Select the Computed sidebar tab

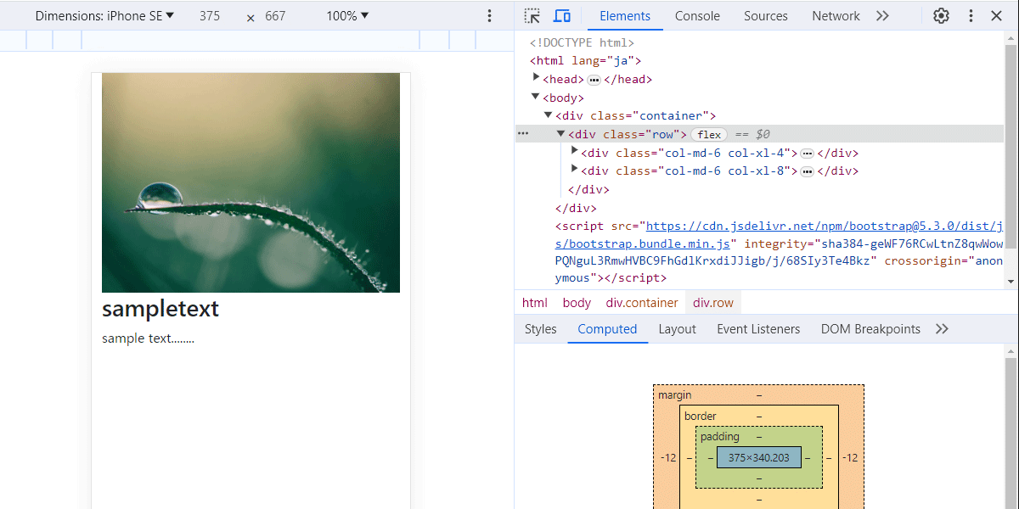click(x=607, y=329)
